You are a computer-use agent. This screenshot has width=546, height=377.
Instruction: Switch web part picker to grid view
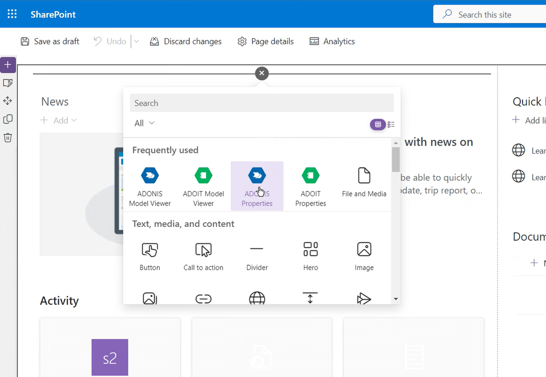coord(378,124)
